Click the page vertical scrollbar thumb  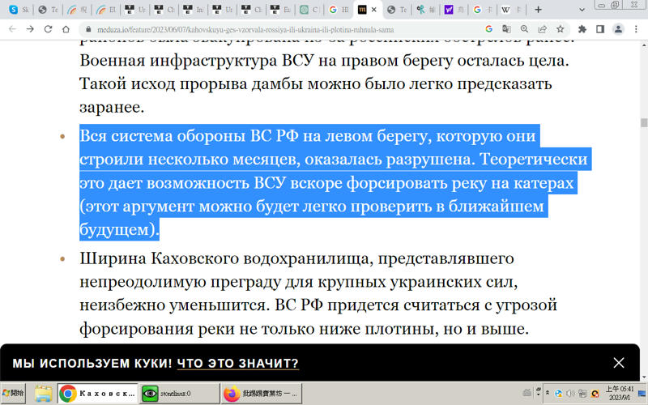click(643, 123)
